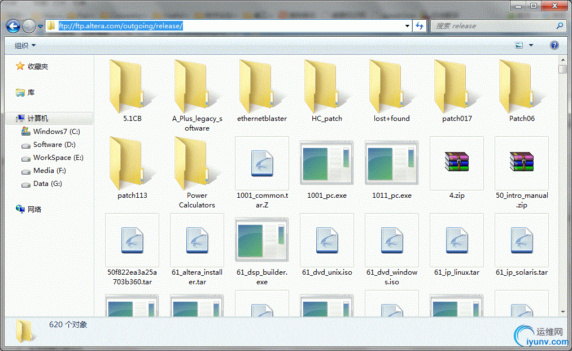This screenshot has height=351, width=572.
Task: Select the 61_altera_installer.tar file icon
Action: point(197,240)
